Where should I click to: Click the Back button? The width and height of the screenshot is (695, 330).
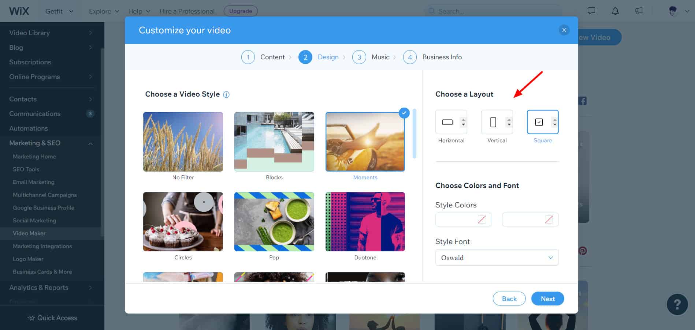point(509,299)
